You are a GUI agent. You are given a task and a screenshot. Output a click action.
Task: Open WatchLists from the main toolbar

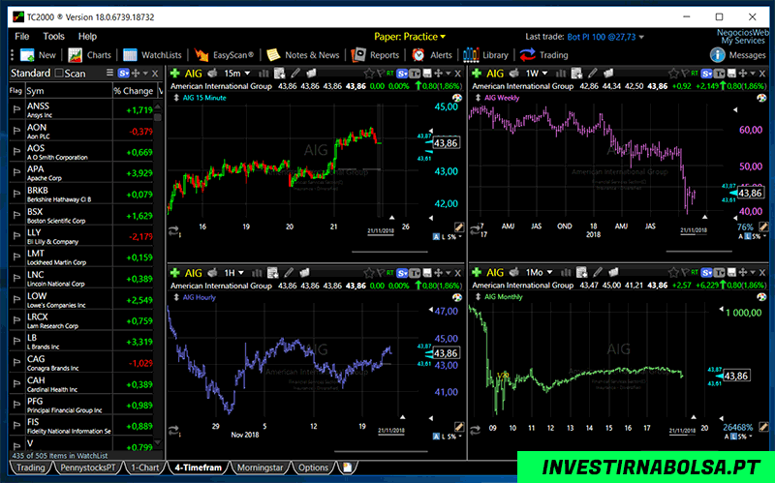(152, 55)
